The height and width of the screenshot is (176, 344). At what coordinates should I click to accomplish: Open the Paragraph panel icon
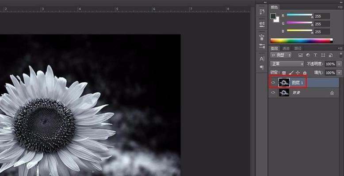262,67
